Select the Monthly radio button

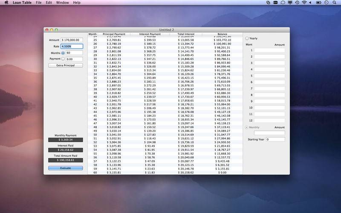pos(247,127)
